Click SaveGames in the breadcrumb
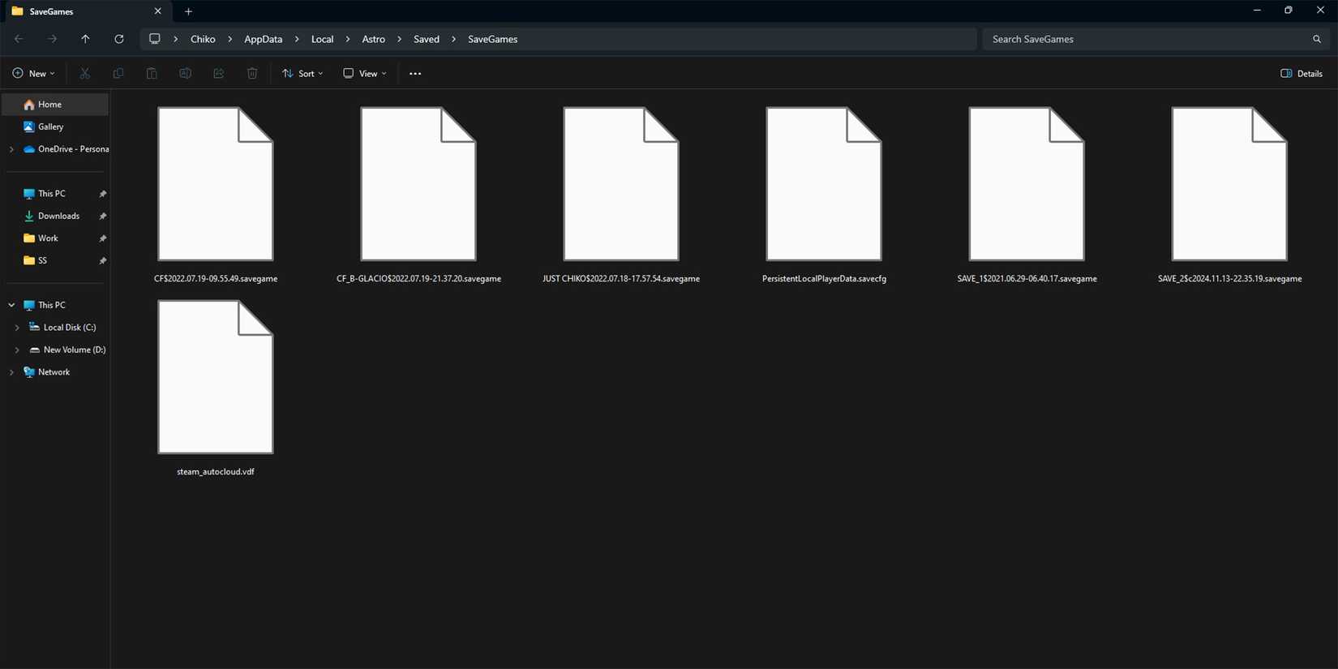Screen dimensions: 1338x669 click(x=492, y=39)
